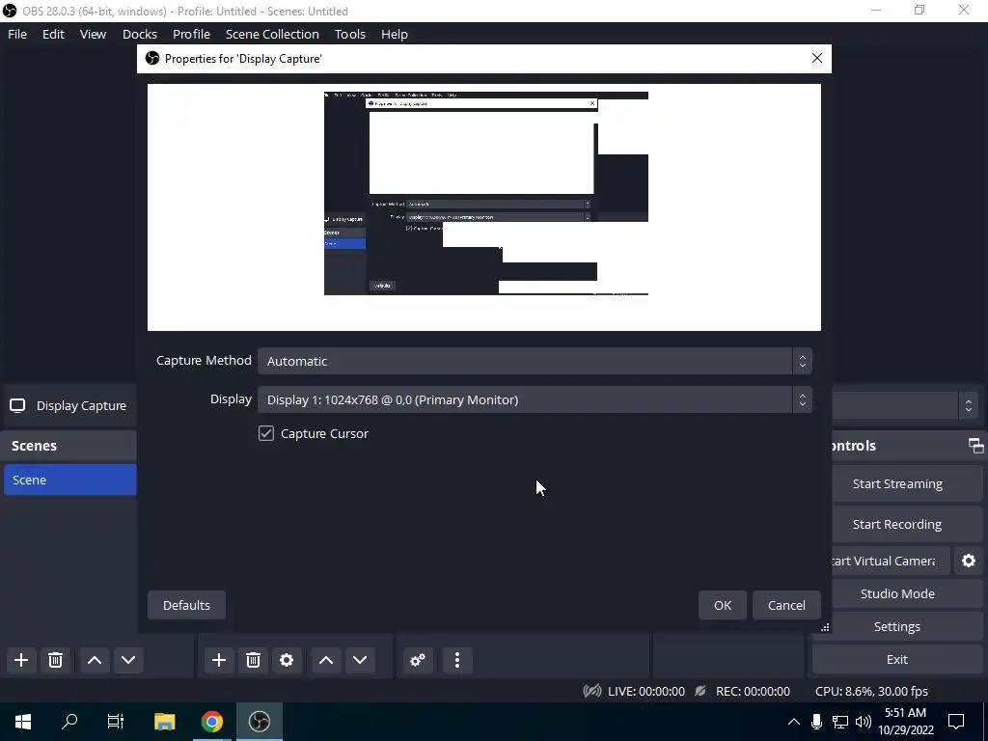Open the Capture Method dropdown
The image size is (988, 741).
coord(535,361)
